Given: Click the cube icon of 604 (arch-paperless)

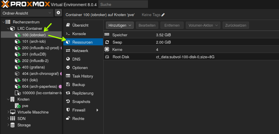Looking at the screenshot, I should coord(18,87).
